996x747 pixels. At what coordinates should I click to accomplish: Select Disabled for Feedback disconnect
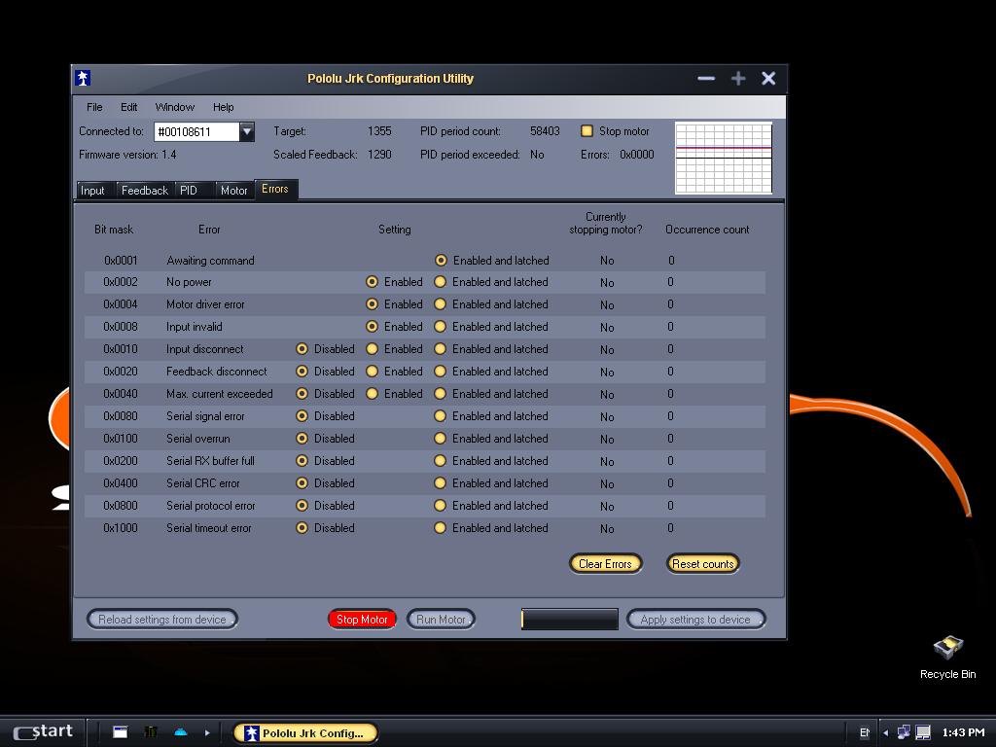coord(302,371)
